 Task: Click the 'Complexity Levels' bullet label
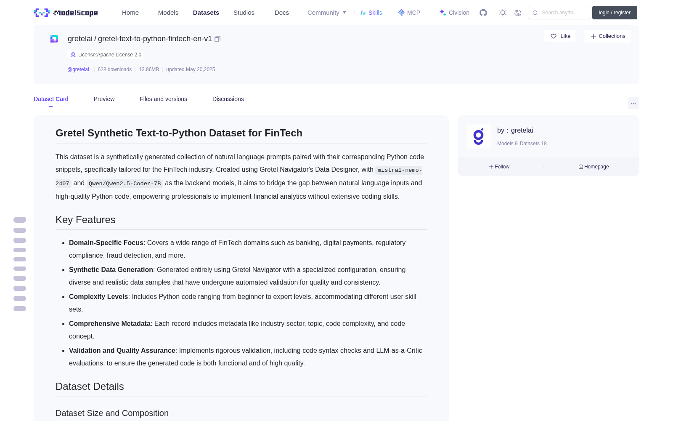point(98,297)
